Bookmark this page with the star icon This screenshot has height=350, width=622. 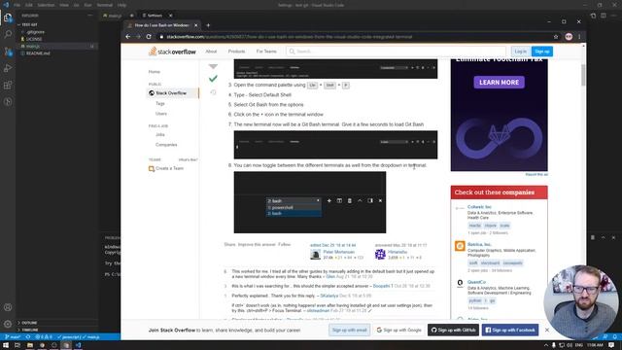click(556, 37)
